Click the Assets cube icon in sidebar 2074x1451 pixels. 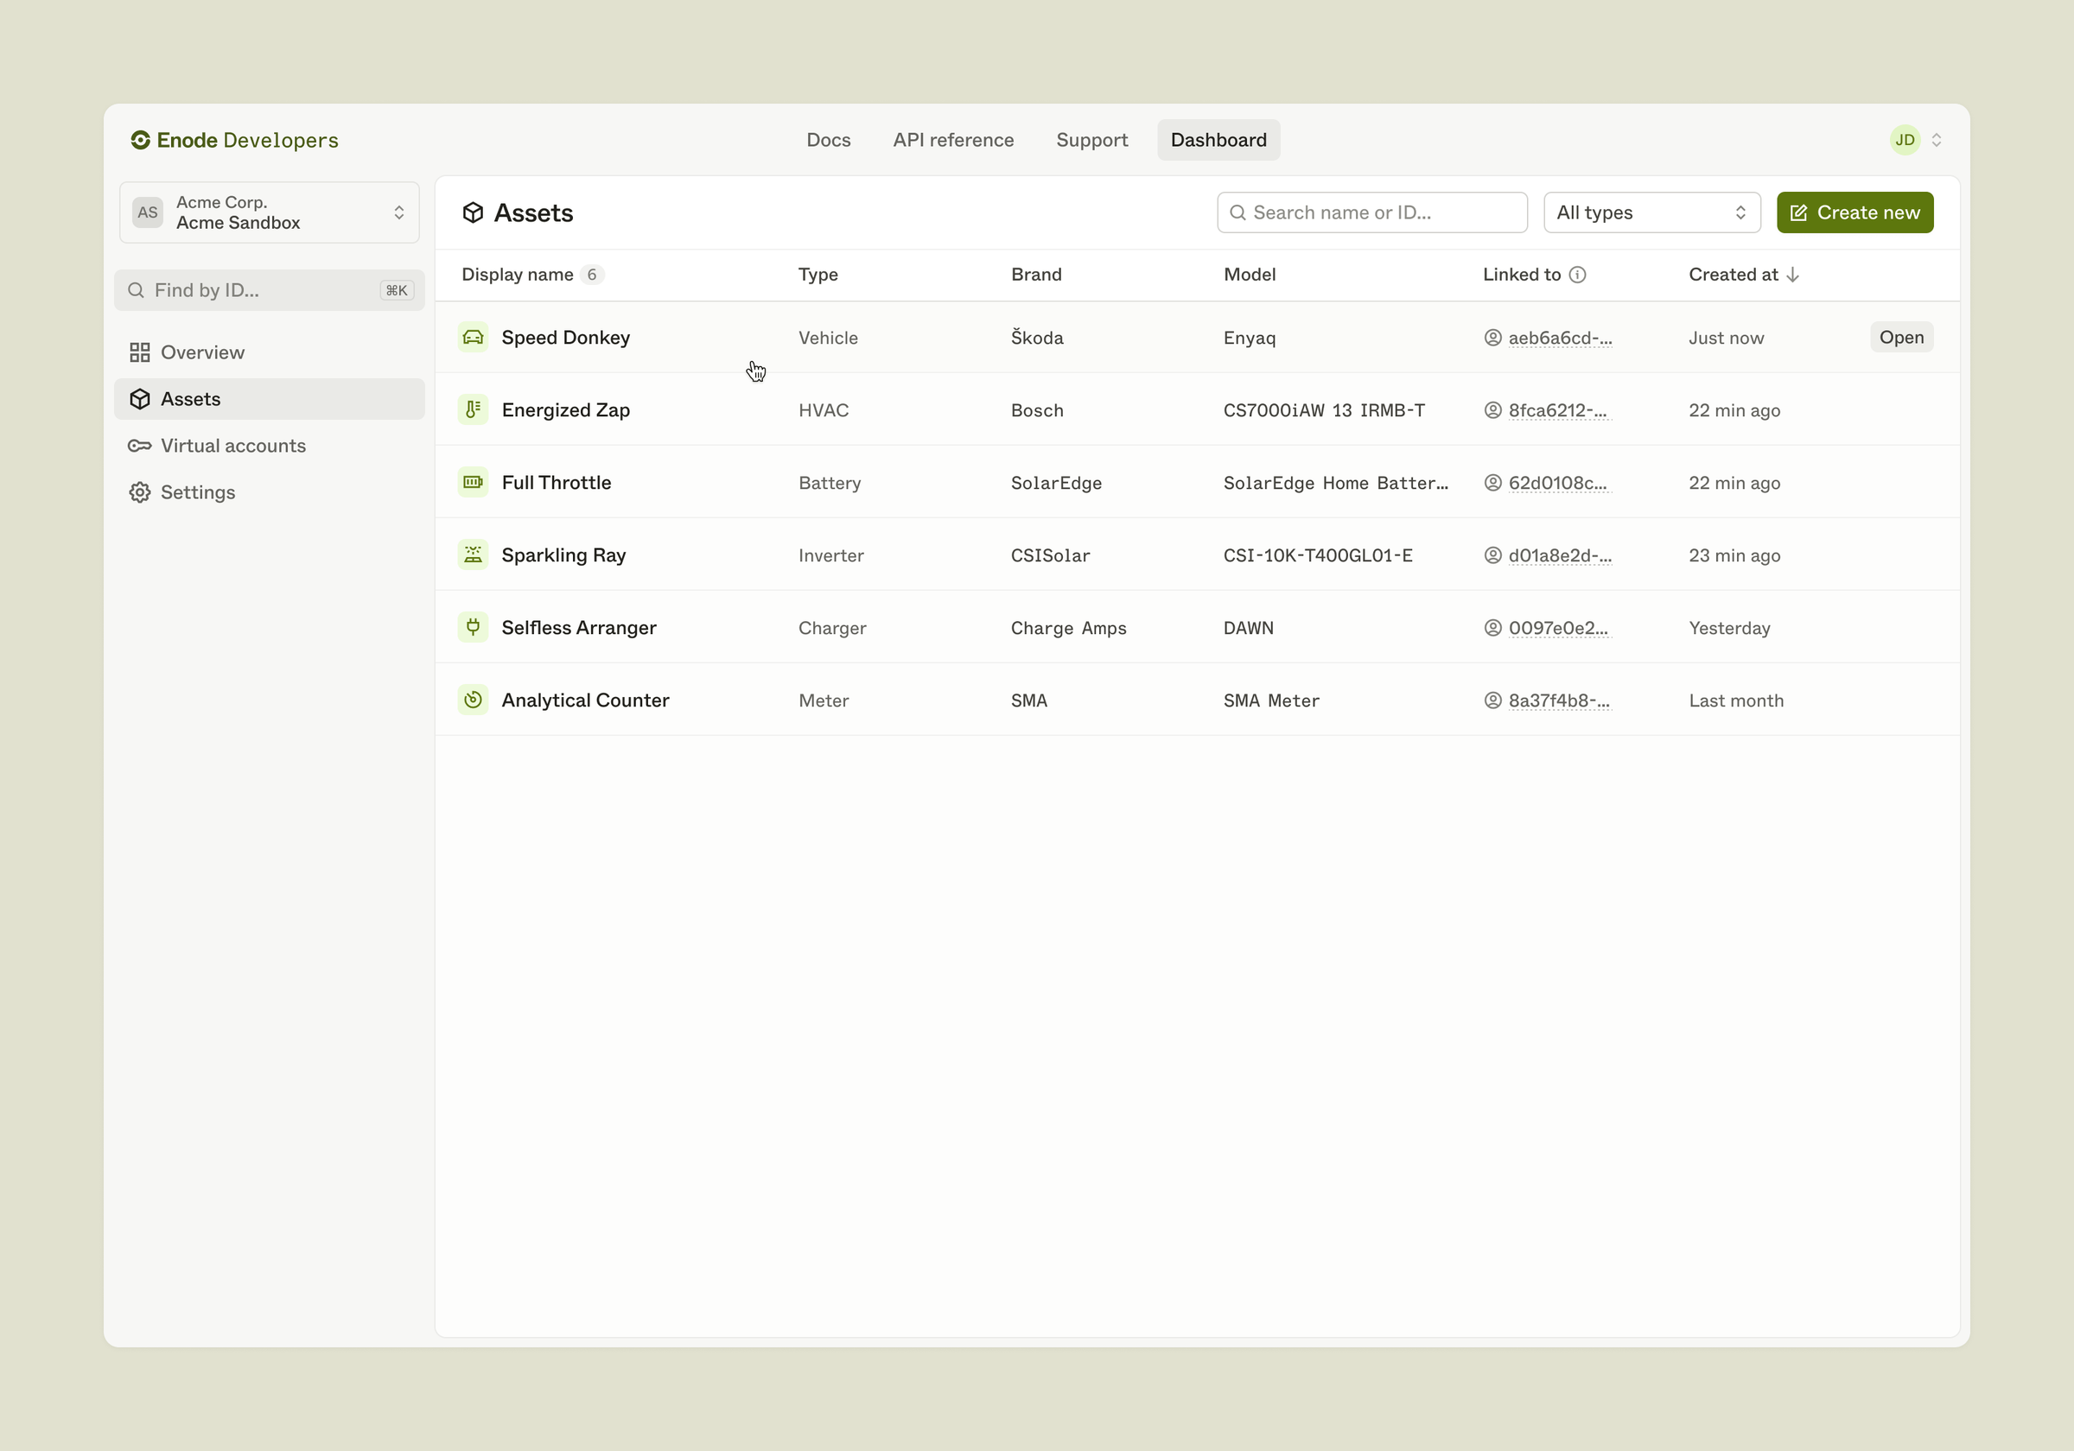(140, 398)
